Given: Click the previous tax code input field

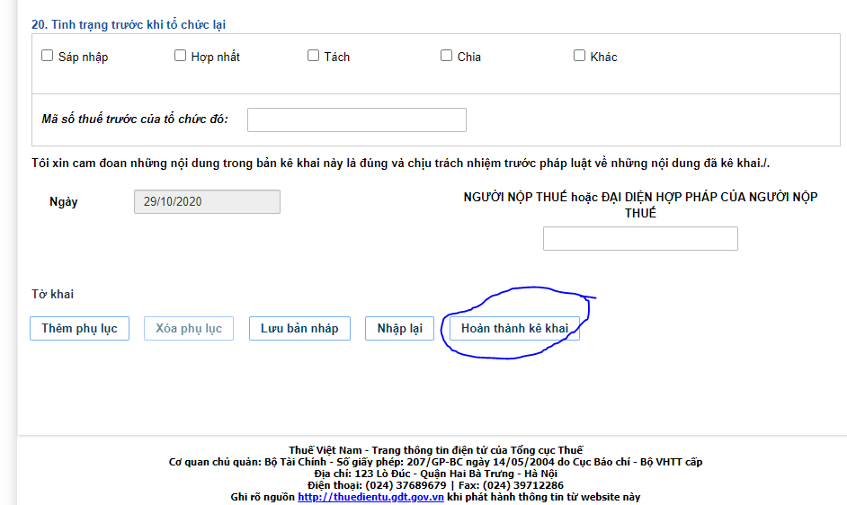Looking at the screenshot, I should (356, 120).
